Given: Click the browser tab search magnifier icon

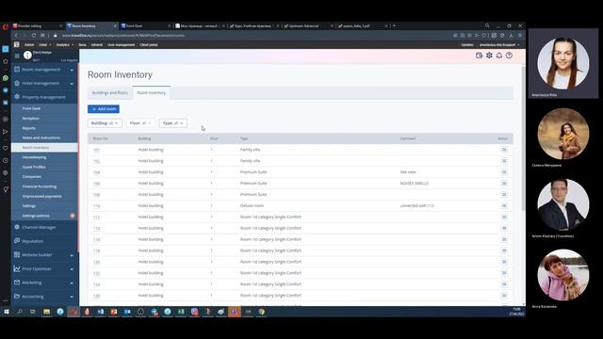Looking at the screenshot, I should click(487, 25).
